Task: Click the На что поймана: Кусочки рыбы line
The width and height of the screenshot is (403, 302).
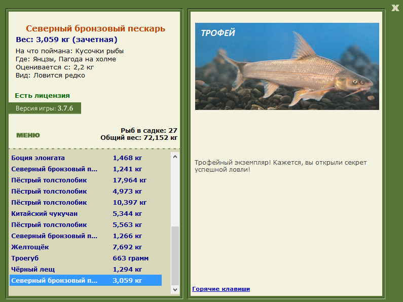Action: 69,51
